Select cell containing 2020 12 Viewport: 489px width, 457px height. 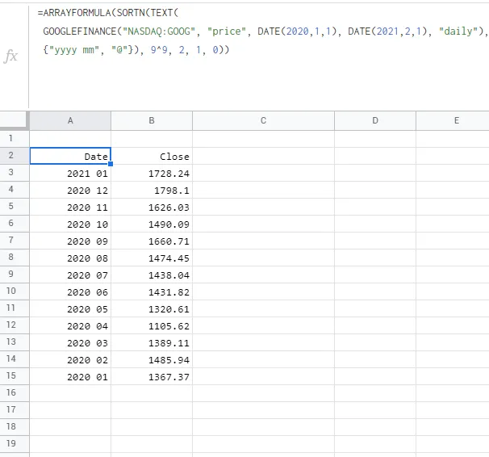coord(70,190)
